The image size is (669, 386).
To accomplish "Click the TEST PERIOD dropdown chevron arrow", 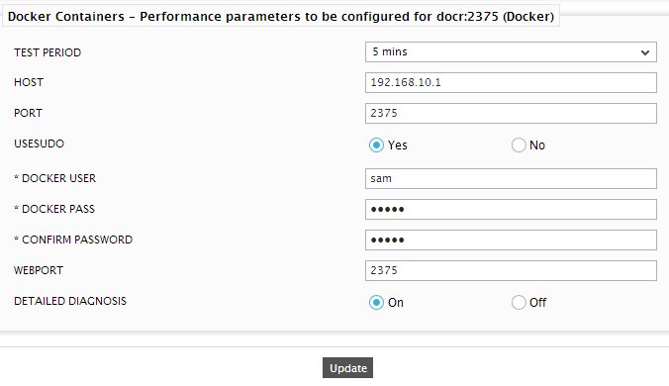I will (644, 52).
